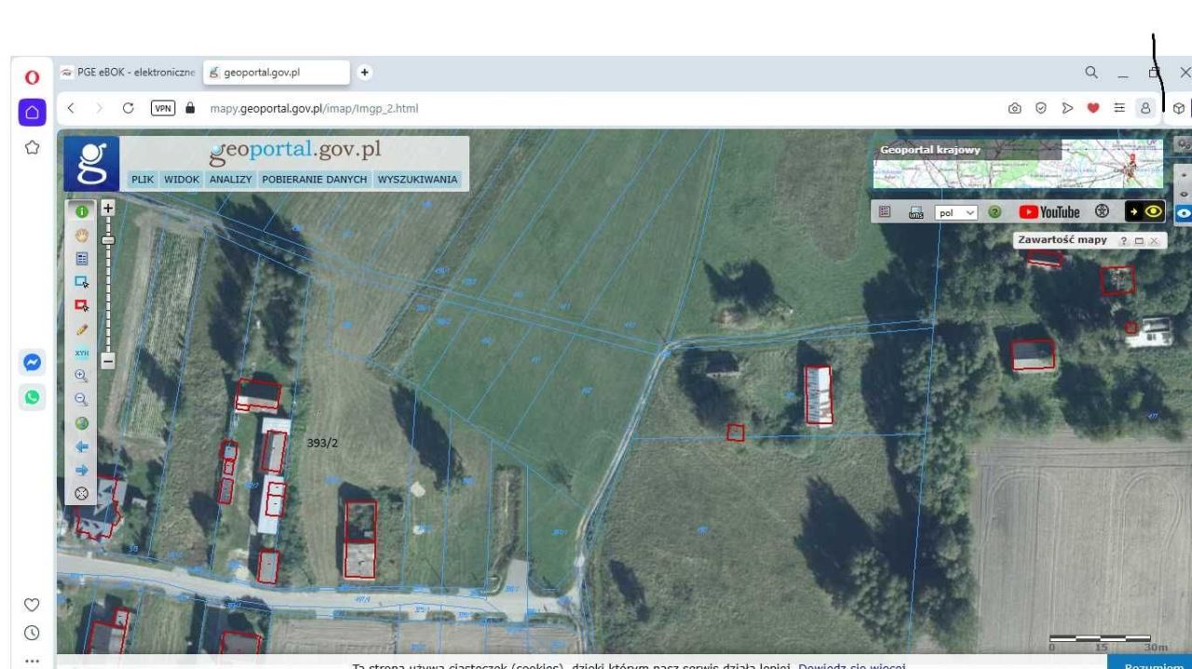Pick the pencil drawing tool

(81, 329)
